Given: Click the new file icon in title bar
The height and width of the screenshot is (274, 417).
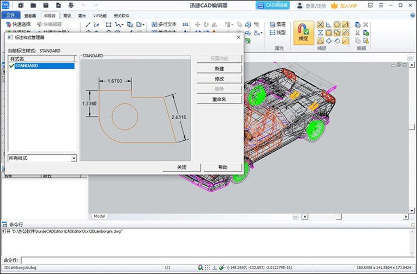Looking at the screenshot, I should pyautogui.click(x=21, y=5).
